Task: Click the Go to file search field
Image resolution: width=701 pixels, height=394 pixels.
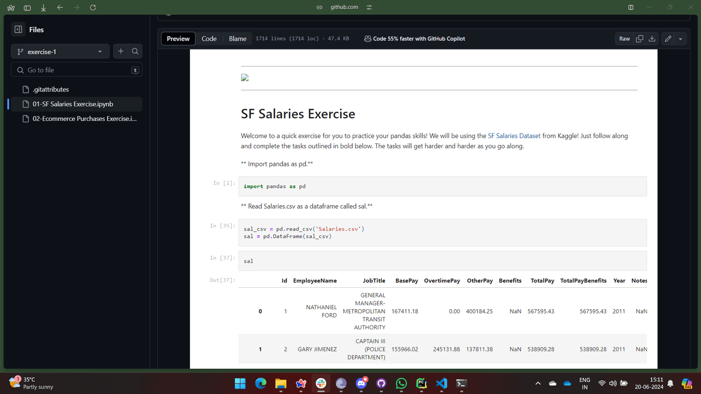Action: (x=77, y=70)
